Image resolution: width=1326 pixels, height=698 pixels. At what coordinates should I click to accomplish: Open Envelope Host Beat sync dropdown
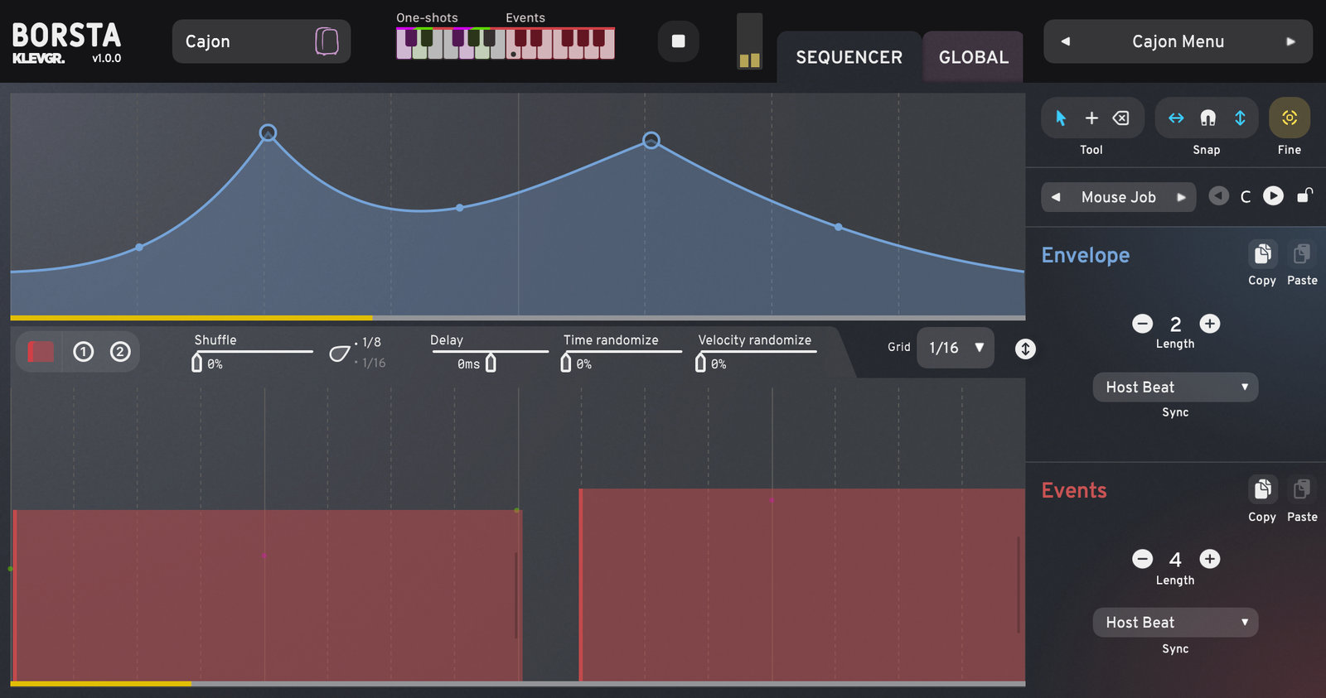point(1175,388)
